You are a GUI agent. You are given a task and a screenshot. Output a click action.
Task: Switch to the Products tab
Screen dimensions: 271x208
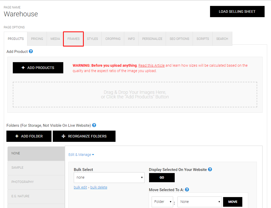(16, 39)
